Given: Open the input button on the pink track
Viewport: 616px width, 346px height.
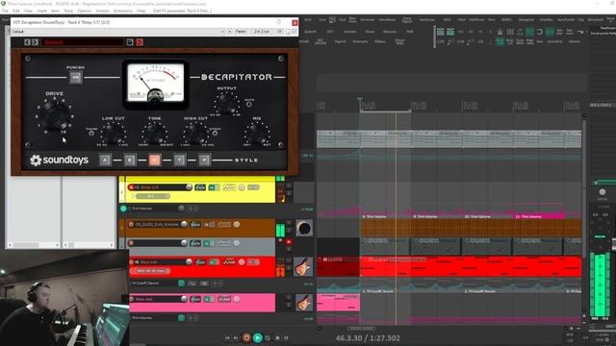Looking at the screenshot, I should 210,299.
